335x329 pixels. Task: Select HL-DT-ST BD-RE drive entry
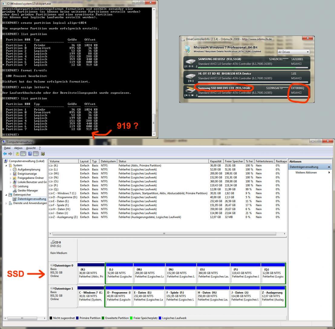tap(247, 77)
